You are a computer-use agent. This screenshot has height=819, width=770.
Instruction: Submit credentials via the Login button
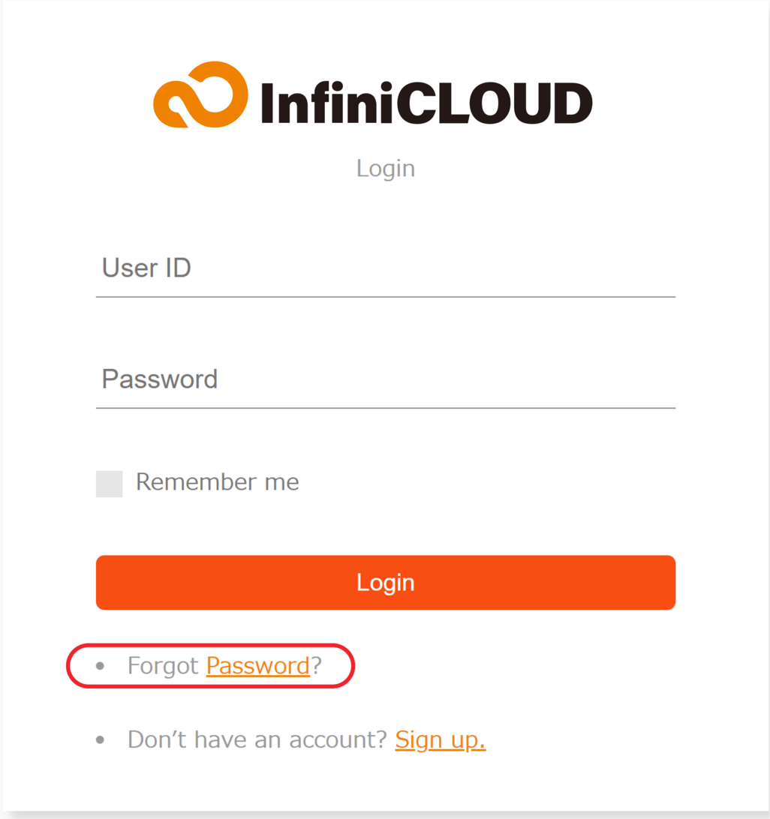pos(385,582)
